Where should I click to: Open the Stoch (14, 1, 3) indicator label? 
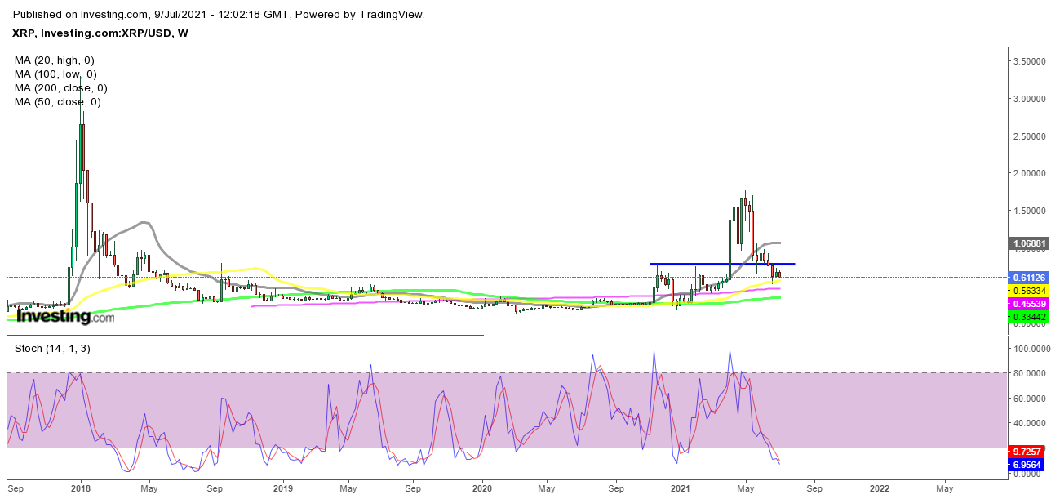(54, 349)
